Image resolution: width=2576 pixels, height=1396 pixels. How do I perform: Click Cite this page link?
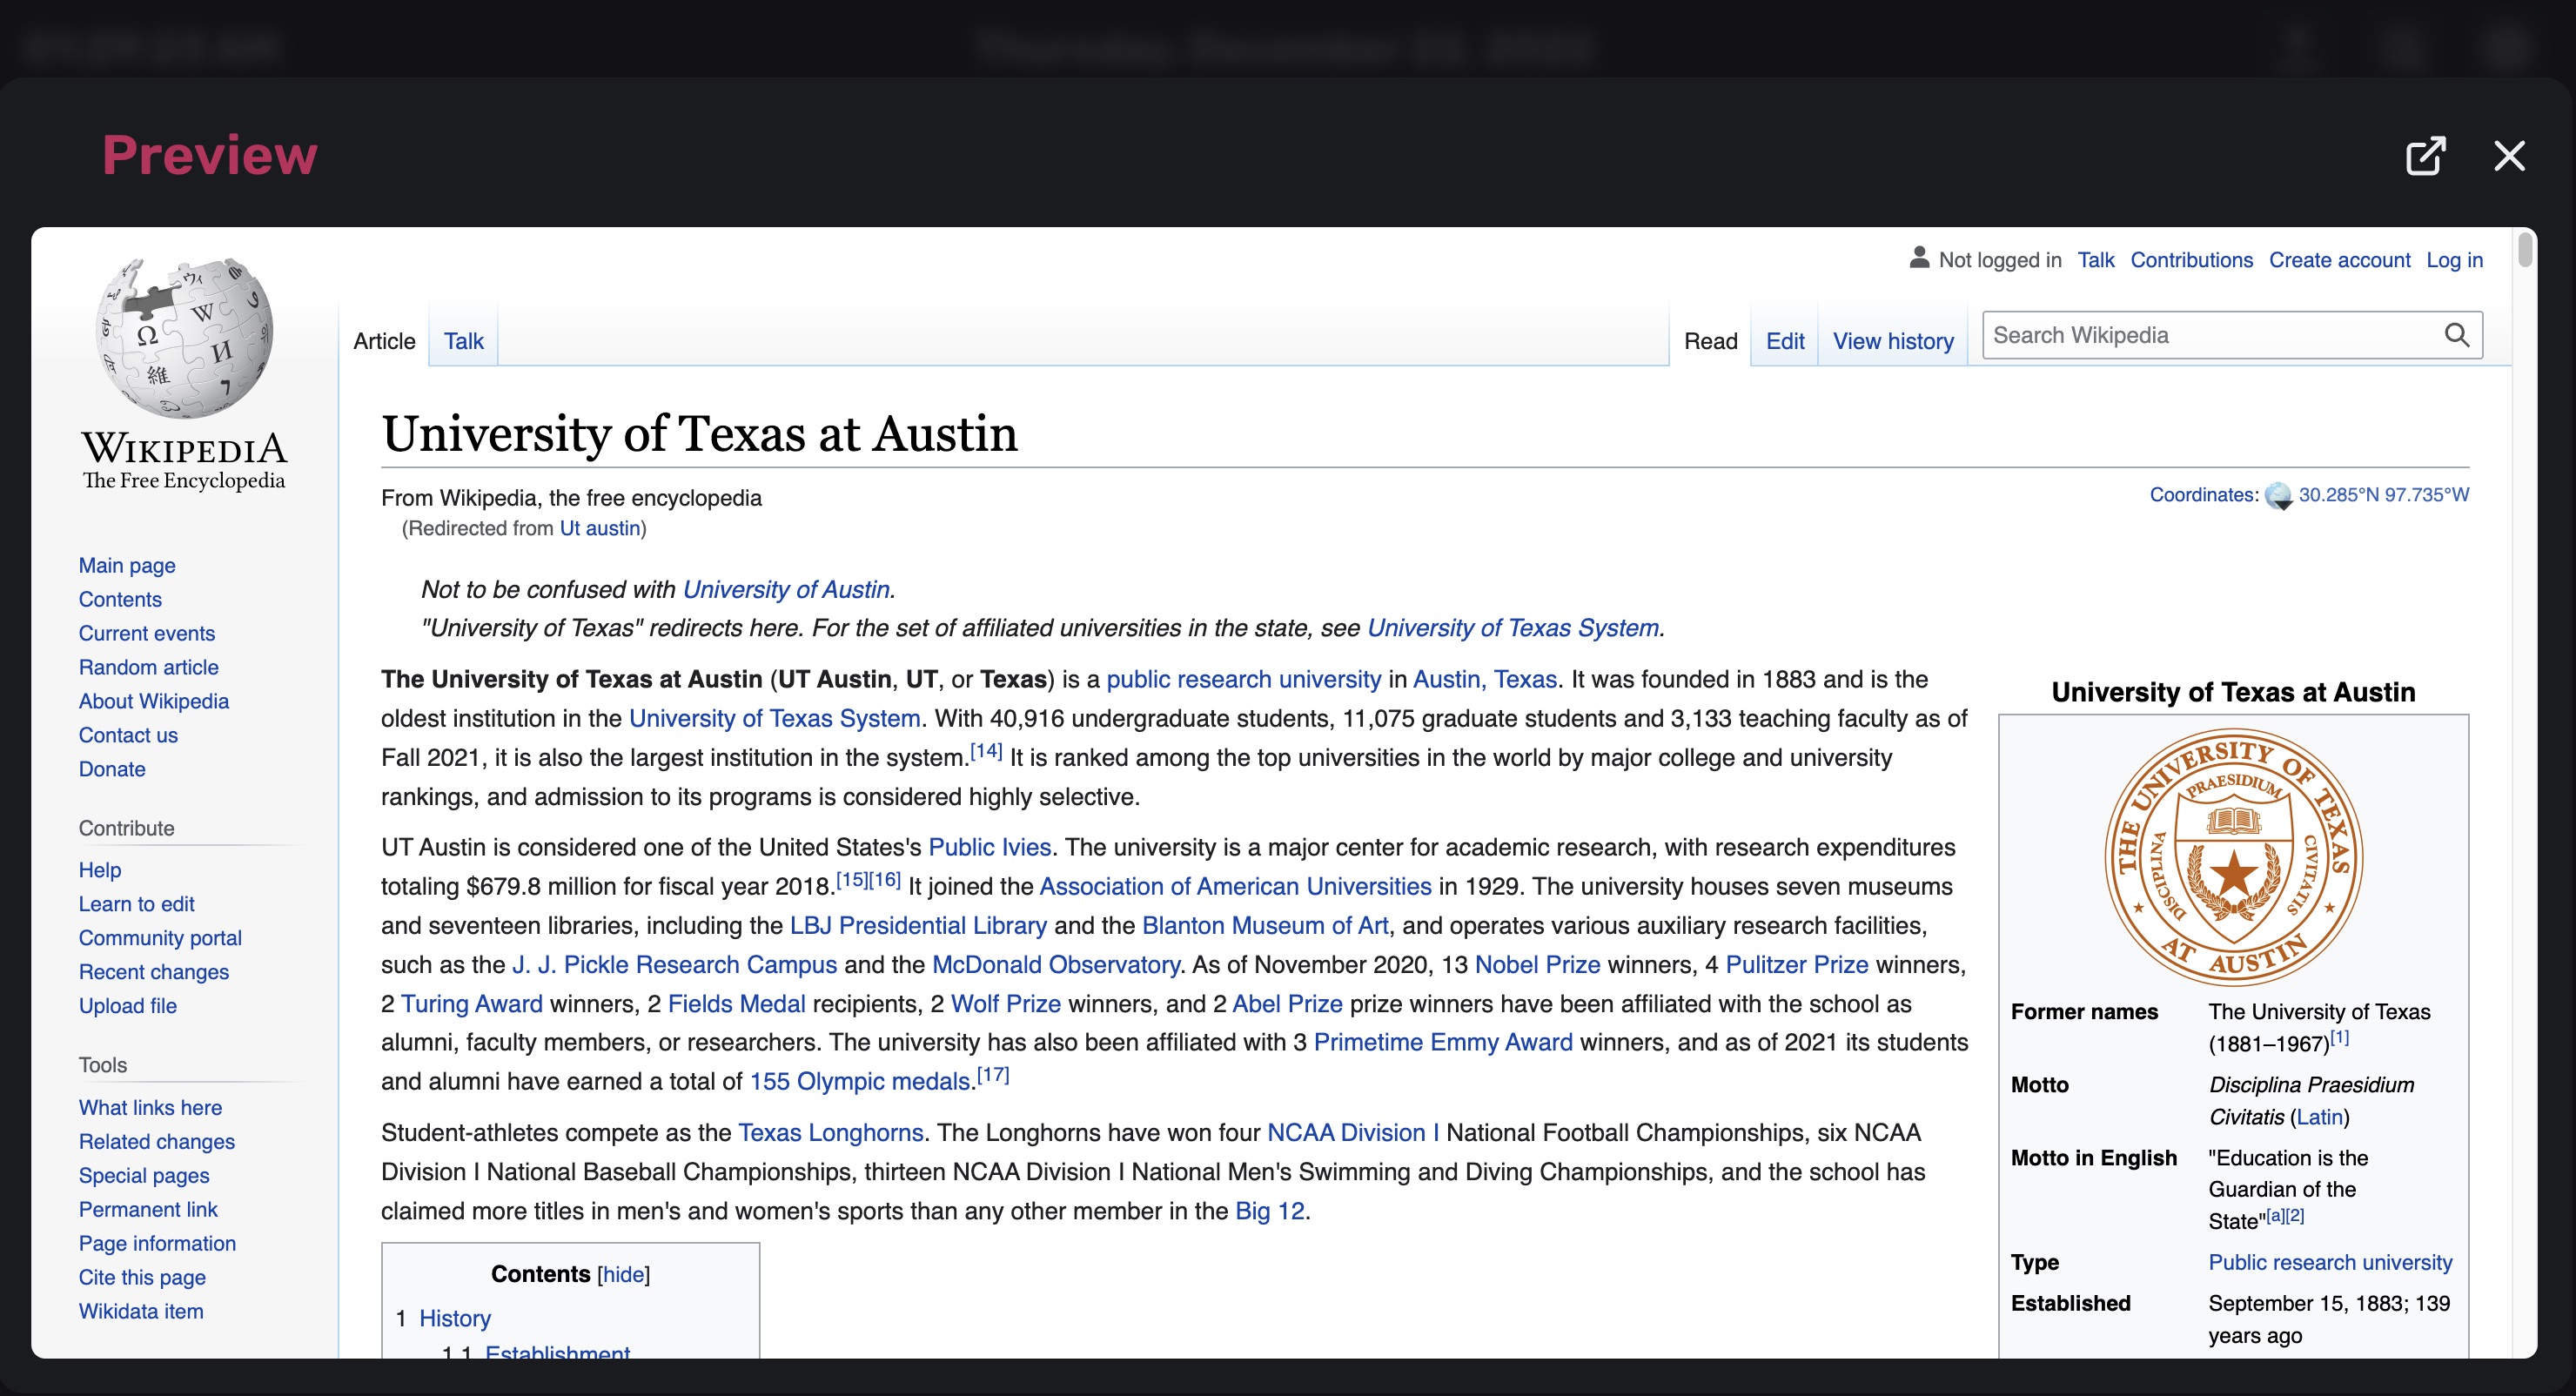142,1278
